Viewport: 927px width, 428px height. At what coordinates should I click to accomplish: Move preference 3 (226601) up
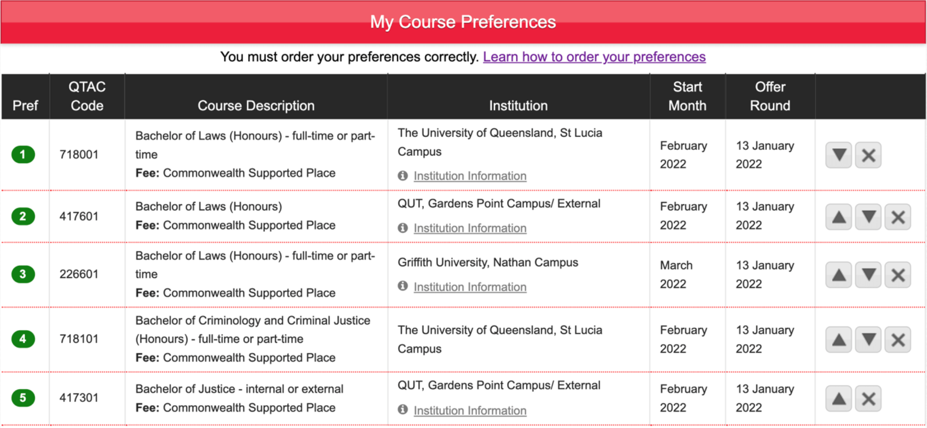pos(839,275)
